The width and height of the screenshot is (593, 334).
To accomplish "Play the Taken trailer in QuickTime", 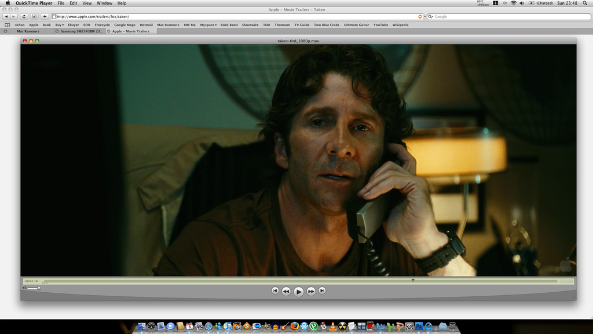I will [298, 291].
